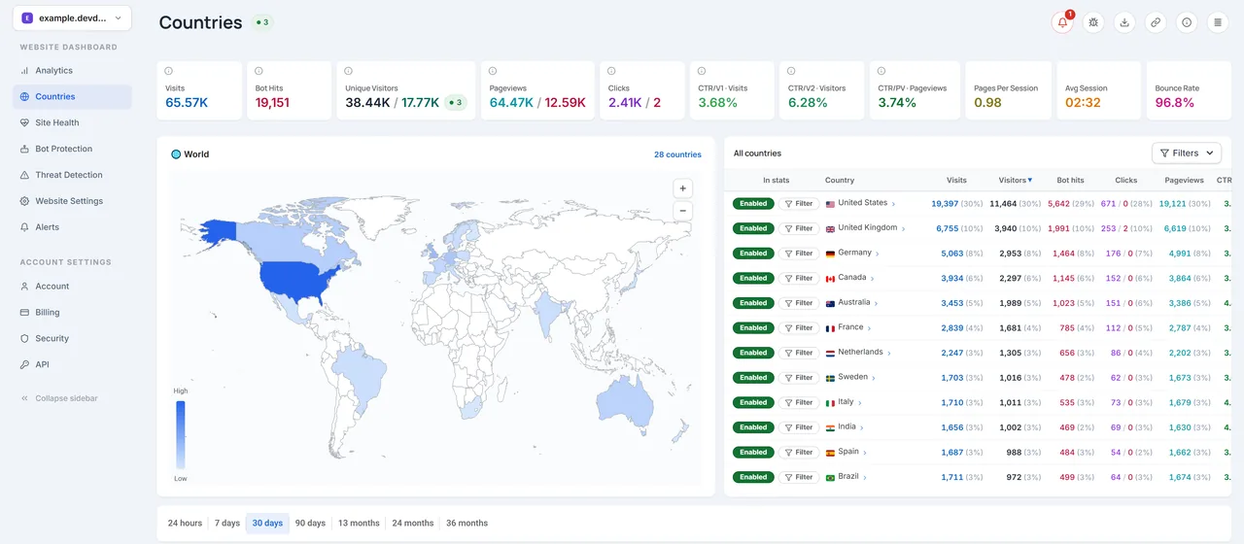Open Analytics in the sidebar
Screen dimensions: 1244x544
(x=72, y=71)
